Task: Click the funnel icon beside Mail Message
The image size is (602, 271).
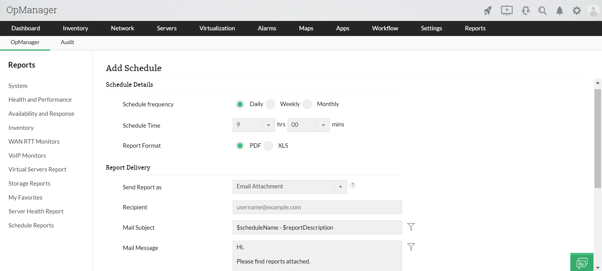Action: tap(411, 247)
